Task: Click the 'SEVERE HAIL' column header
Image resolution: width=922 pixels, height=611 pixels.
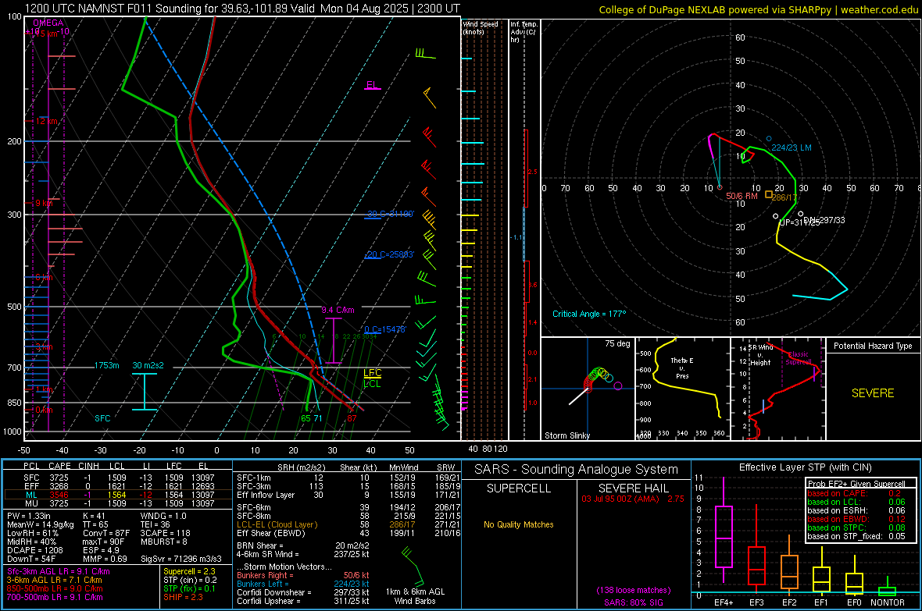Action: click(633, 488)
